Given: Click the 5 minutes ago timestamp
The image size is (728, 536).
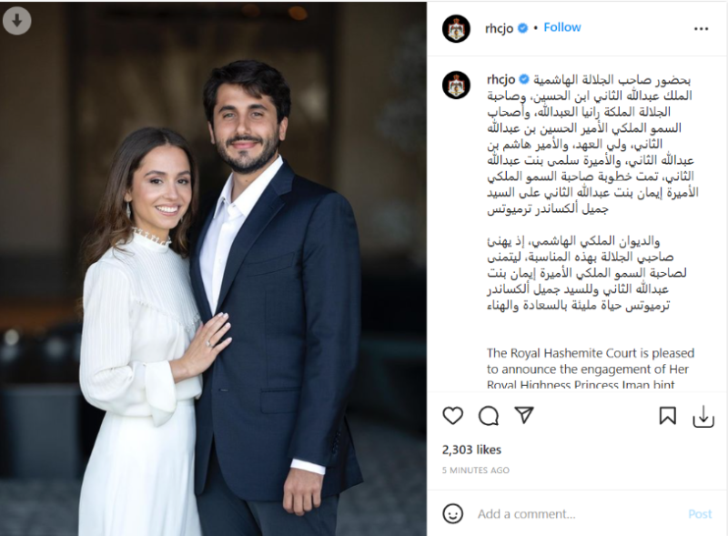Looking at the screenshot, I should [x=476, y=470].
